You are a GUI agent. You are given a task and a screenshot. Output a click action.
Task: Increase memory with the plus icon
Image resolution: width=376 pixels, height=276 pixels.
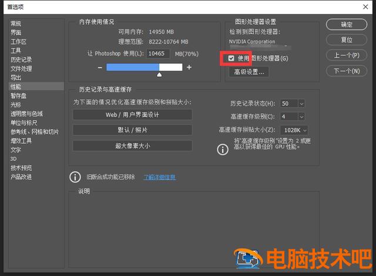[189, 68]
